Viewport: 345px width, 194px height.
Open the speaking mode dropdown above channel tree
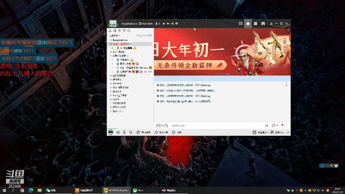pos(115,36)
